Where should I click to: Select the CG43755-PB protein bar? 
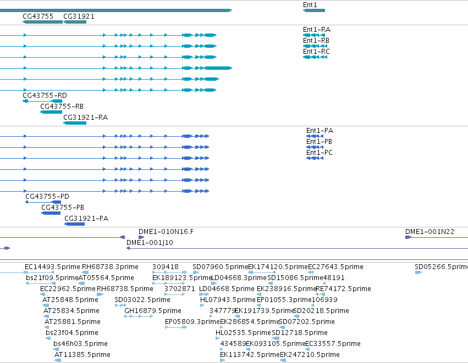pyautogui.click(x=51, y=213)
